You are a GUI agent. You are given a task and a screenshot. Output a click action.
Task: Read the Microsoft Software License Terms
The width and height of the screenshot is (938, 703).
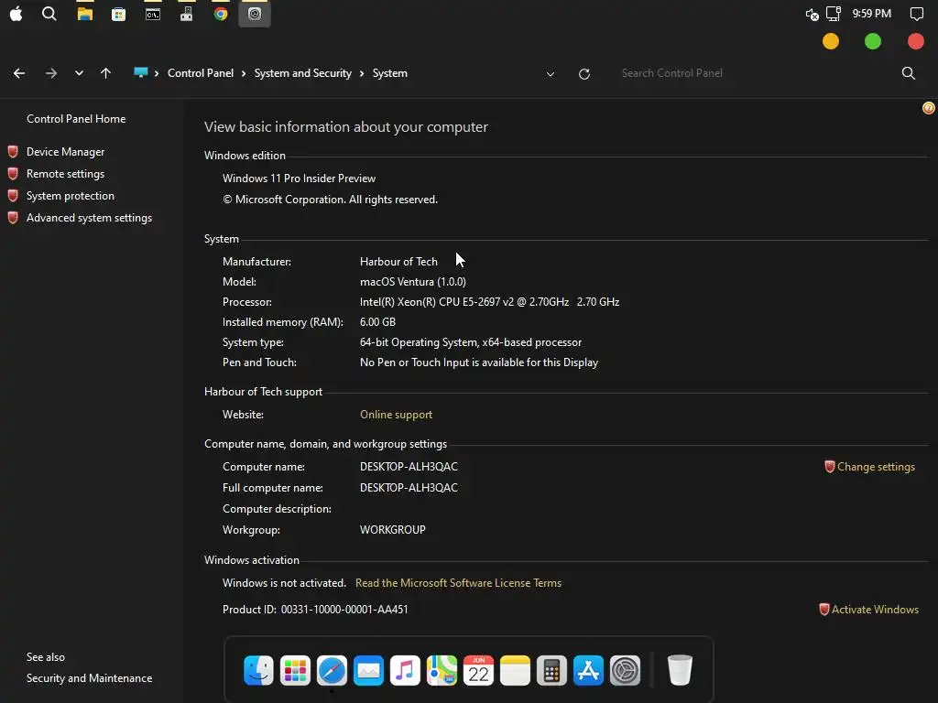click(458, 582)
